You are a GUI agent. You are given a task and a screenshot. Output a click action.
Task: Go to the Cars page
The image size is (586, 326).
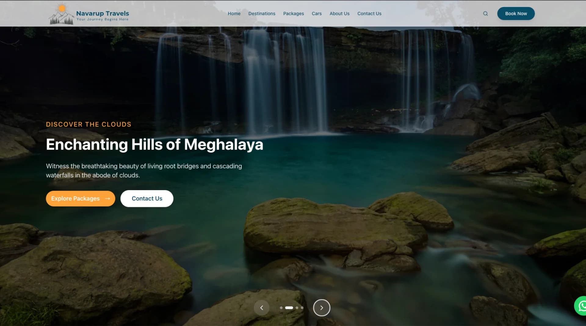tap(317, 14)
